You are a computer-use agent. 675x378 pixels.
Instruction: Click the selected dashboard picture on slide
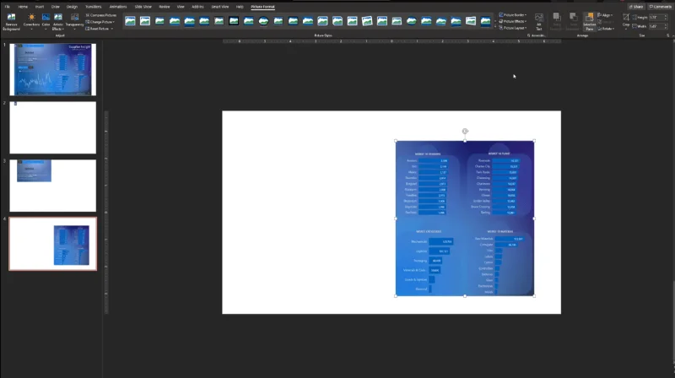[465, 219]
